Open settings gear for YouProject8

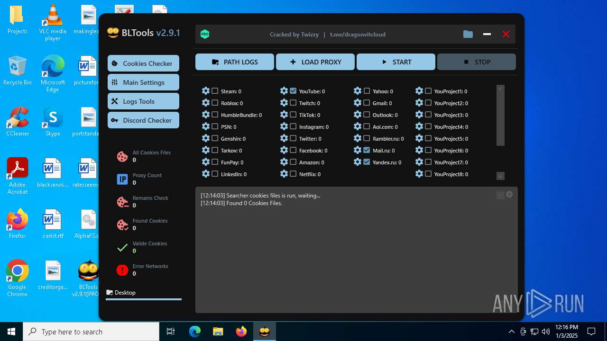coord(419,174)
